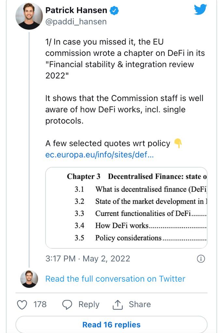Click the 3:17 PM May 2, 2022 timestamp
Viewport: 223px width, 333px height.
coord(88,259)
